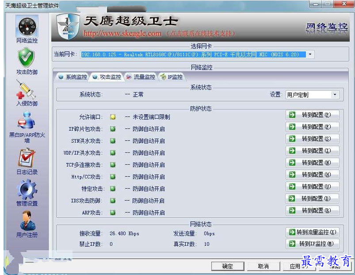Click the 天鹰 eagle shield logo
Viewport: 355px width, 275px height.
(68, 26)
